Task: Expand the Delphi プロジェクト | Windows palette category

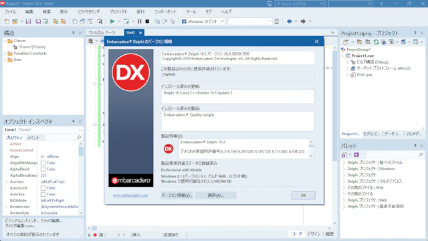Action: click(344, 169)
